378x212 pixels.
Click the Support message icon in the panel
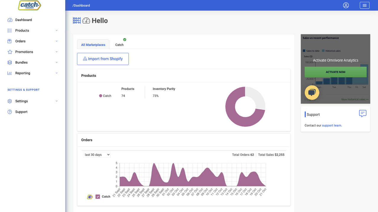362,114
